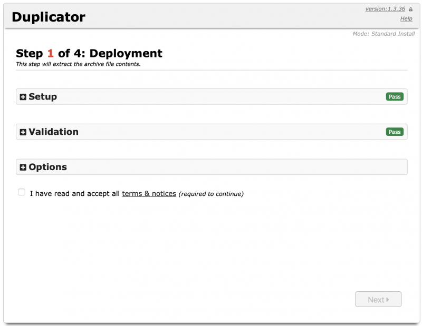The image size is (422, 326).
Task: Click the '(required to continue)' note
Action: click(211, 194)
